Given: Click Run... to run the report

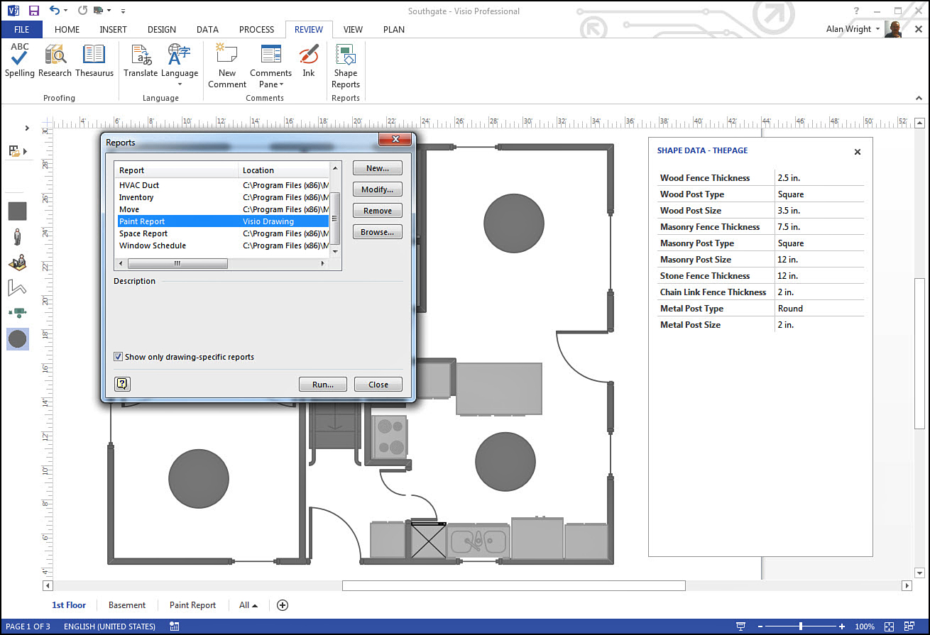Looking at the screenshot, I should [x=323, y=385].
